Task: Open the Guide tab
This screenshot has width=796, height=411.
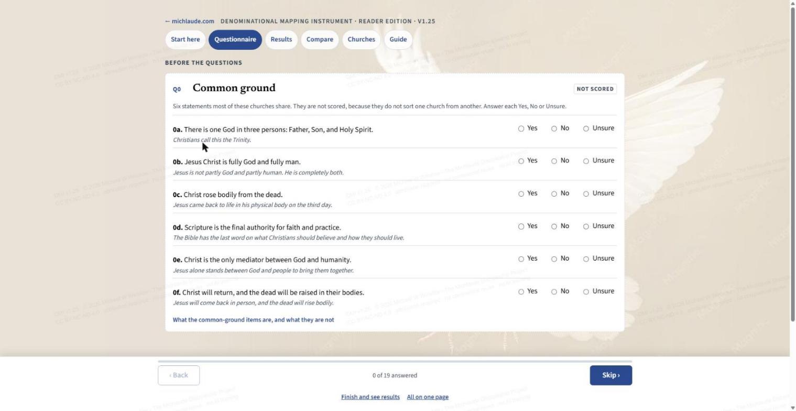Action: [x=398, y=39]
